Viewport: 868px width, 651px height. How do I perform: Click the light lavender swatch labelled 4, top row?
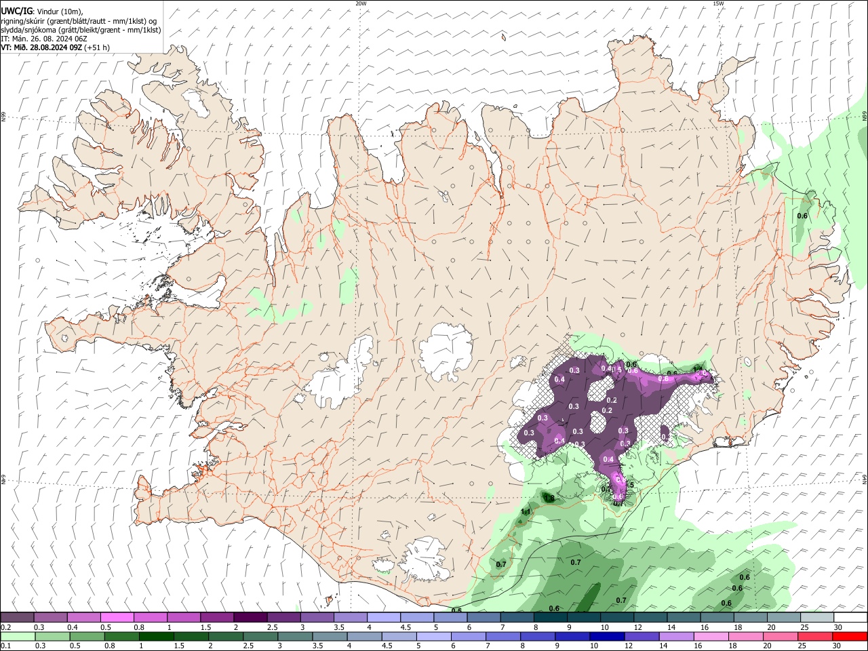(x=384, y=618)
